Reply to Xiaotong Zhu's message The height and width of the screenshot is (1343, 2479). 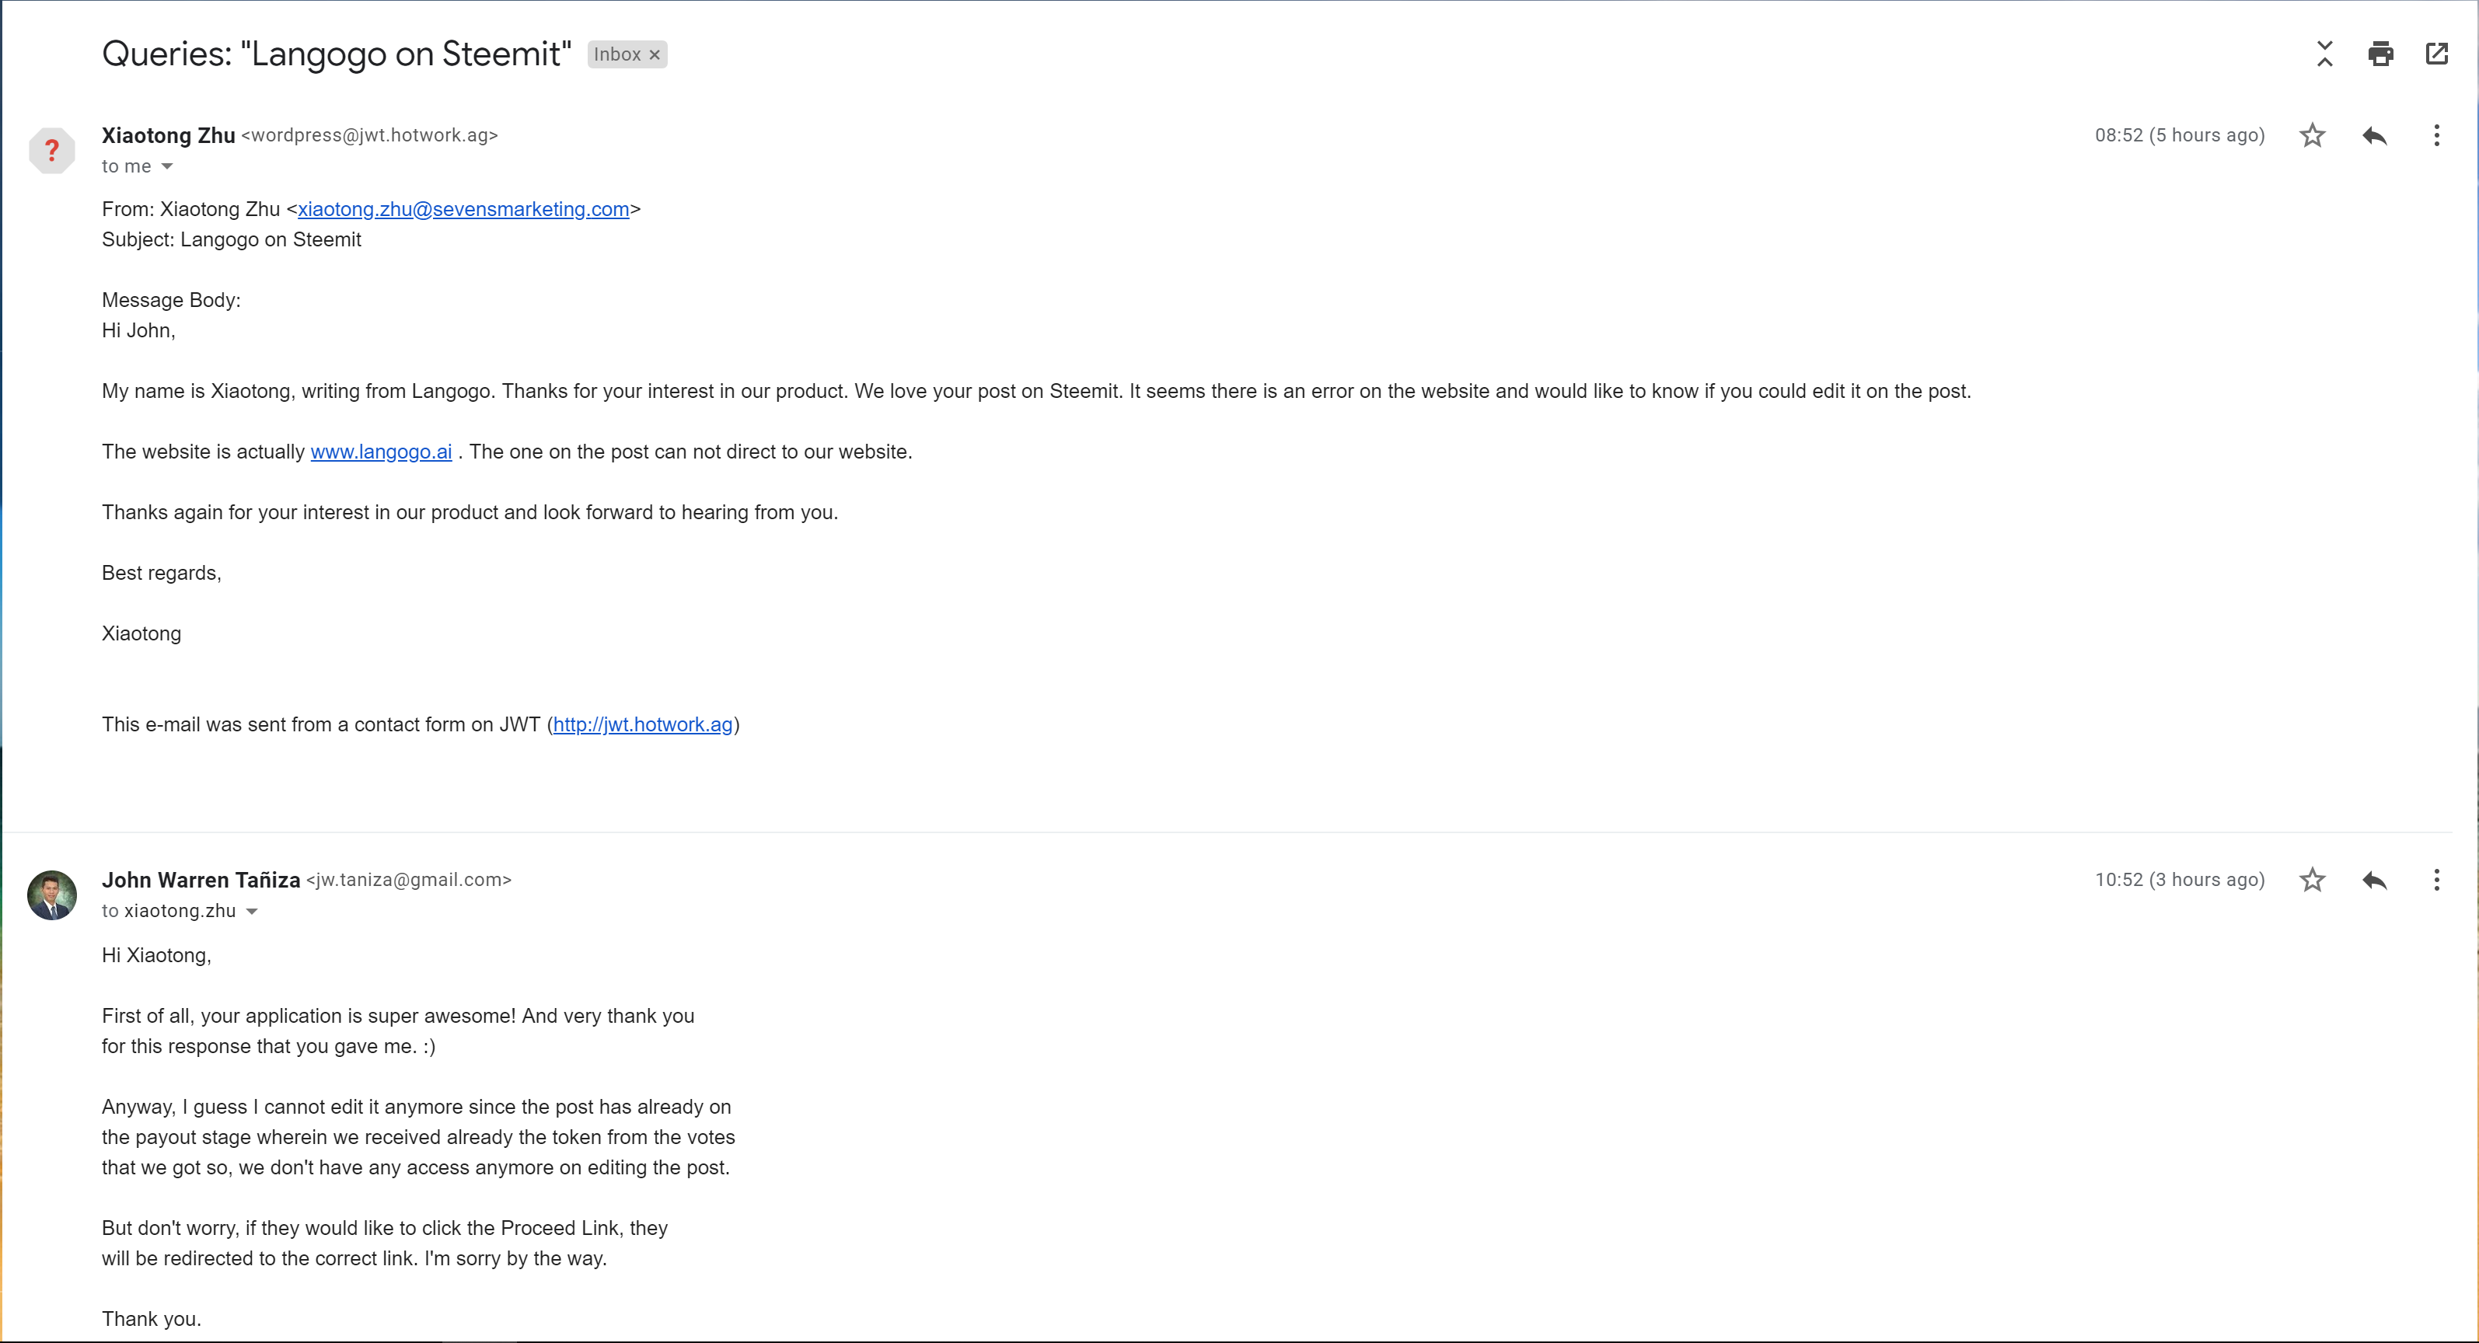coord(2374,136)
